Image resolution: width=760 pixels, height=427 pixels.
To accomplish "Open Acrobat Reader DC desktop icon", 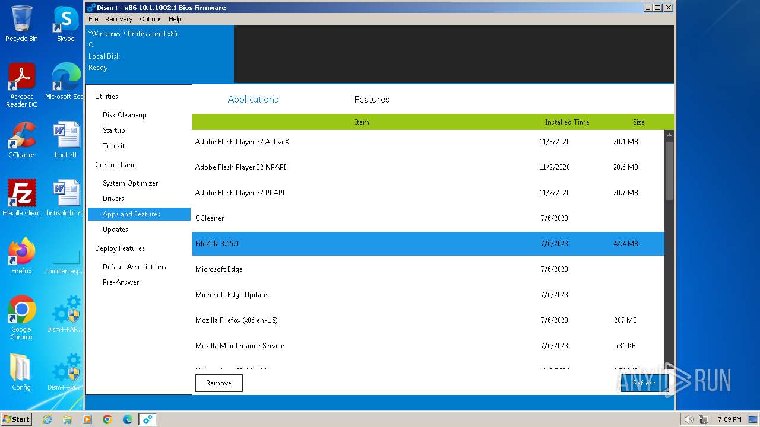I will (21, 85).
